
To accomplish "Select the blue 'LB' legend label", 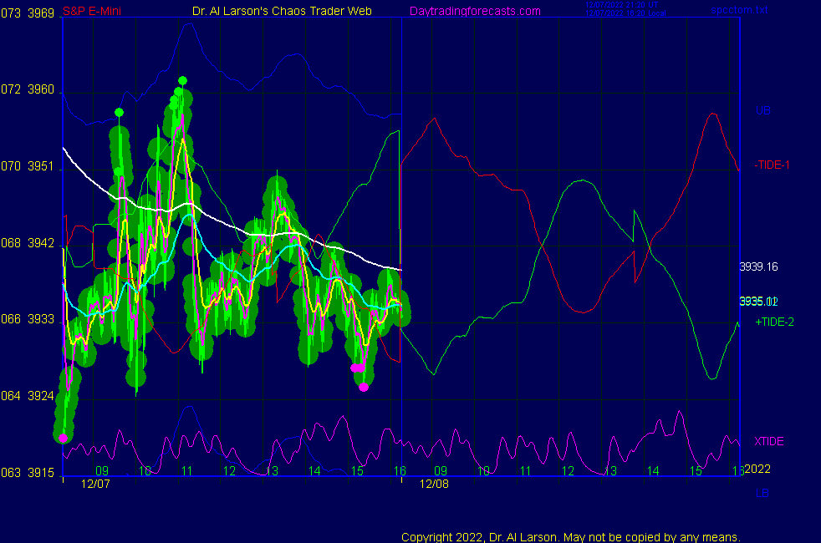I will (762, 493).
